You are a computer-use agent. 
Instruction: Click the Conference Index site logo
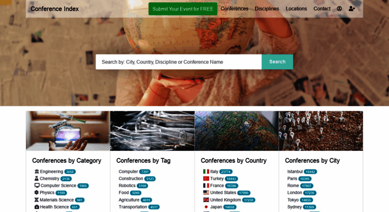coord(55,9)
